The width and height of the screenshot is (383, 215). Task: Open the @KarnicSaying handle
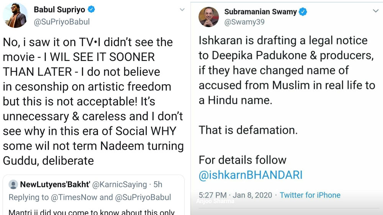click(x=120, y=184)
